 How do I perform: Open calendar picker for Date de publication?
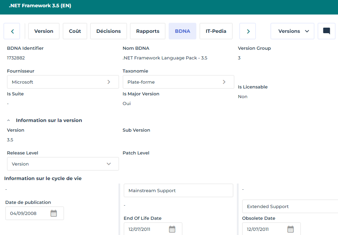tap(54, 213)
